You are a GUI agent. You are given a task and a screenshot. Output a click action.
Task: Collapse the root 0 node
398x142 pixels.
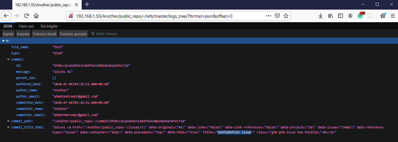[x=3, y=41]
